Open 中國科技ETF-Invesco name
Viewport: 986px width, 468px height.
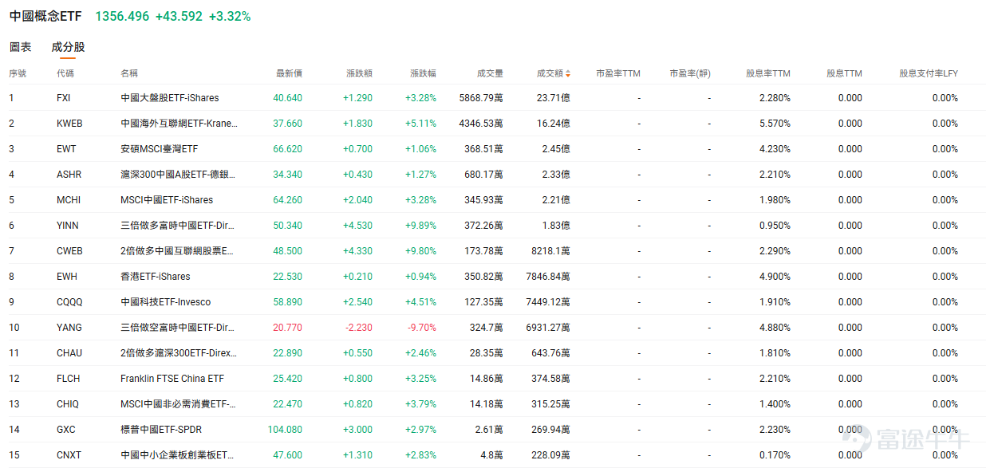pos(166,302)
